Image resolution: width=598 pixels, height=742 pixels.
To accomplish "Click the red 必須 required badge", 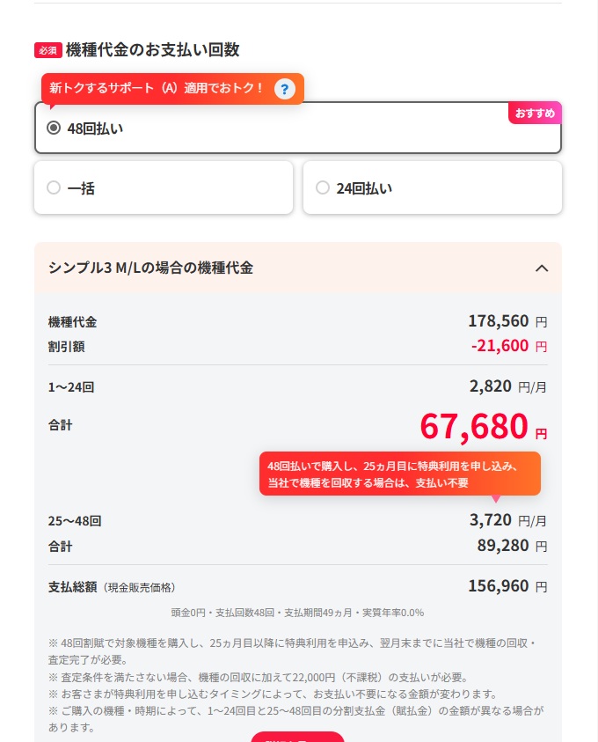I will coord(47,50).
